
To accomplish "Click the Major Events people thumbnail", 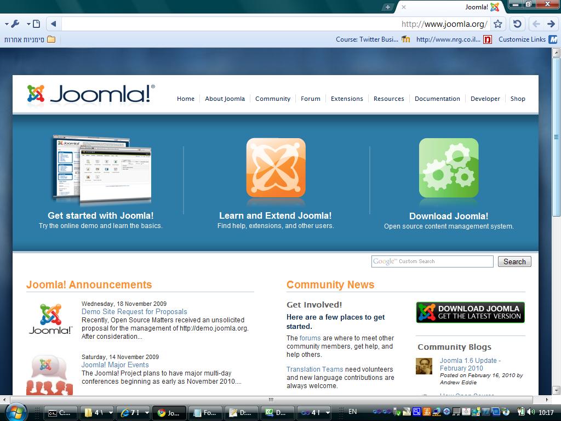I will 49,374.
